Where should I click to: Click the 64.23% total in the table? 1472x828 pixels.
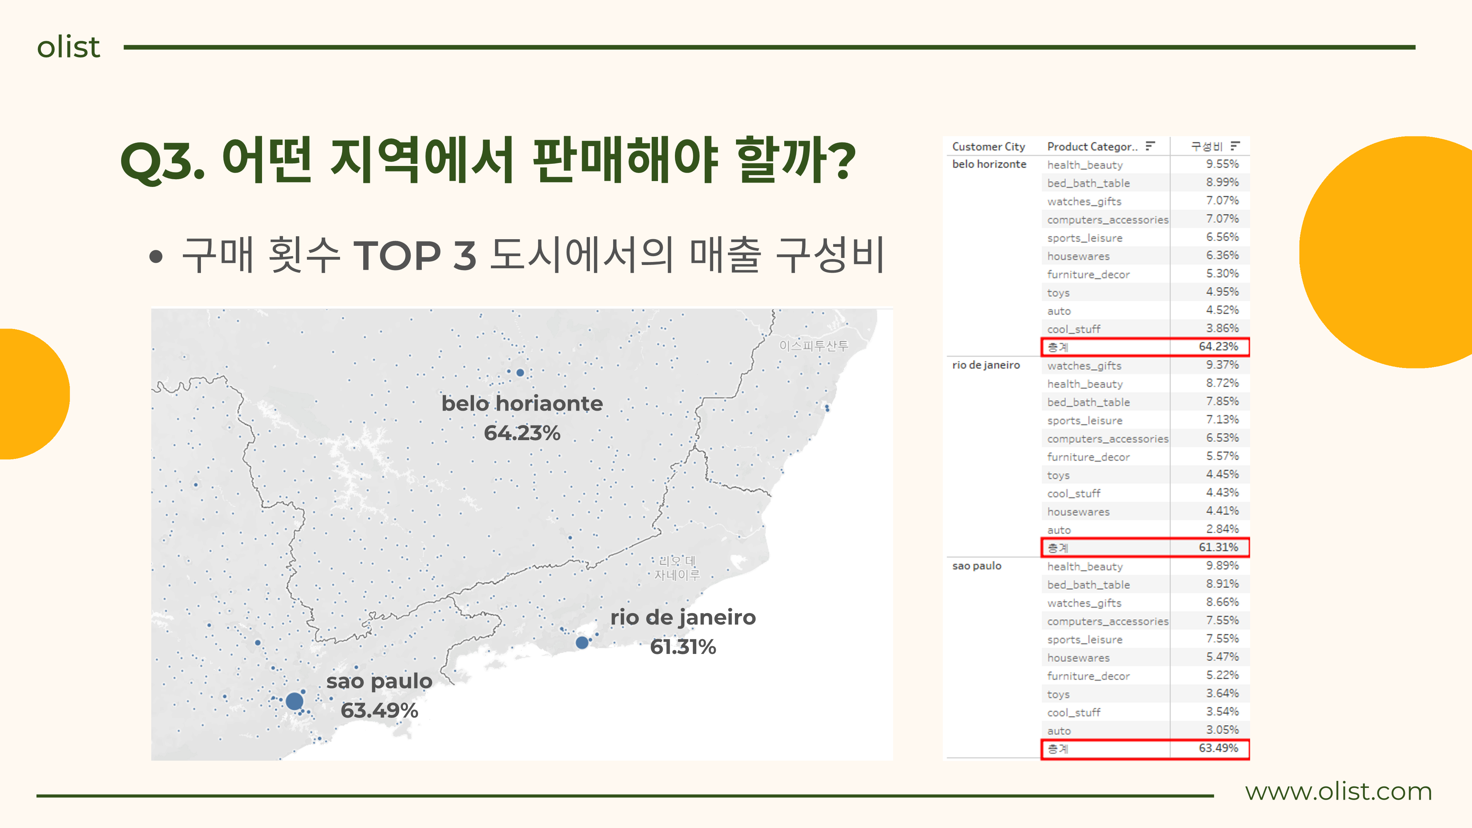(x=1218, y=347)
